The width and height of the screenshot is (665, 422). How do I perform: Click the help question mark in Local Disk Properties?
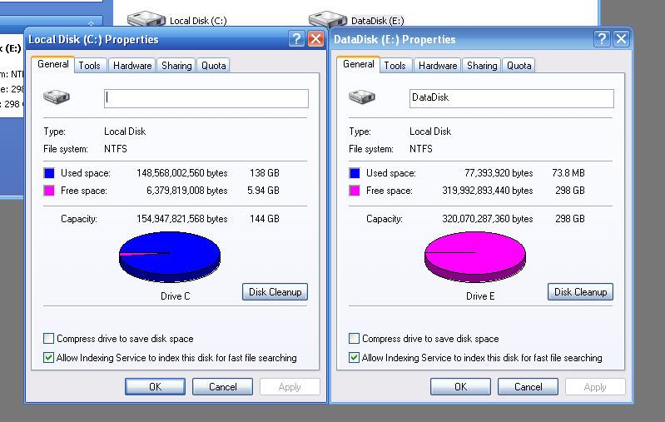click(x=296, y=39)
